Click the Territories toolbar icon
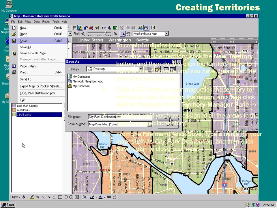The width and height of the screenshot is (277, 208). pos(80,28)
